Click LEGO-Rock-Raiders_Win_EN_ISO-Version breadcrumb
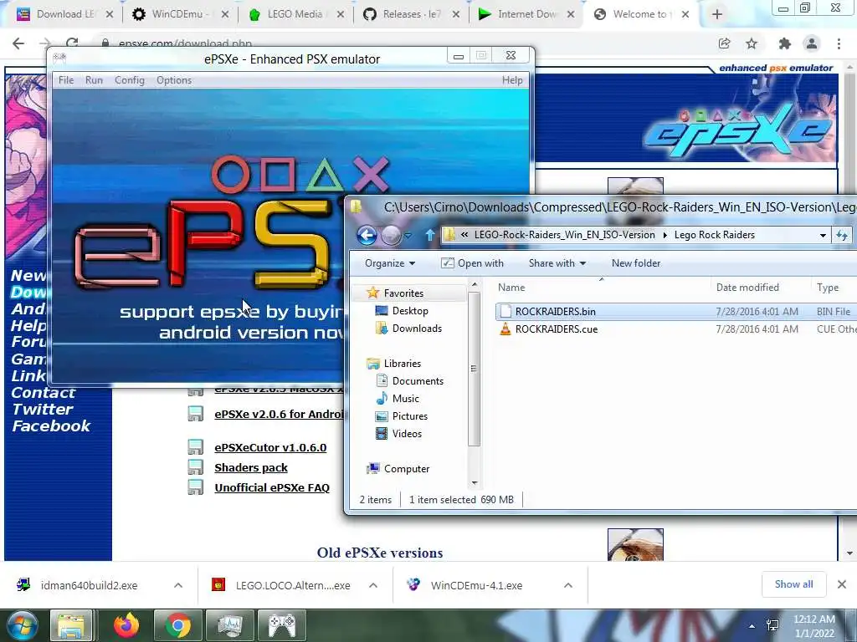This screenshot has height=642, width=857. click(x=564, y=235)
